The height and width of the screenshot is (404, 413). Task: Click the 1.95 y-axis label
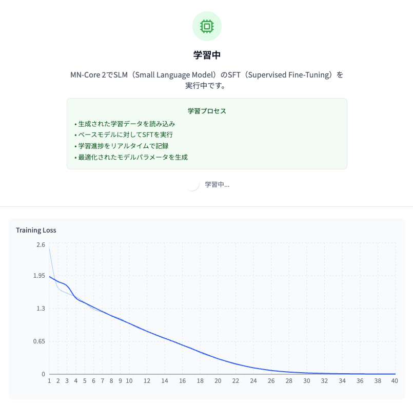[39, 276]
